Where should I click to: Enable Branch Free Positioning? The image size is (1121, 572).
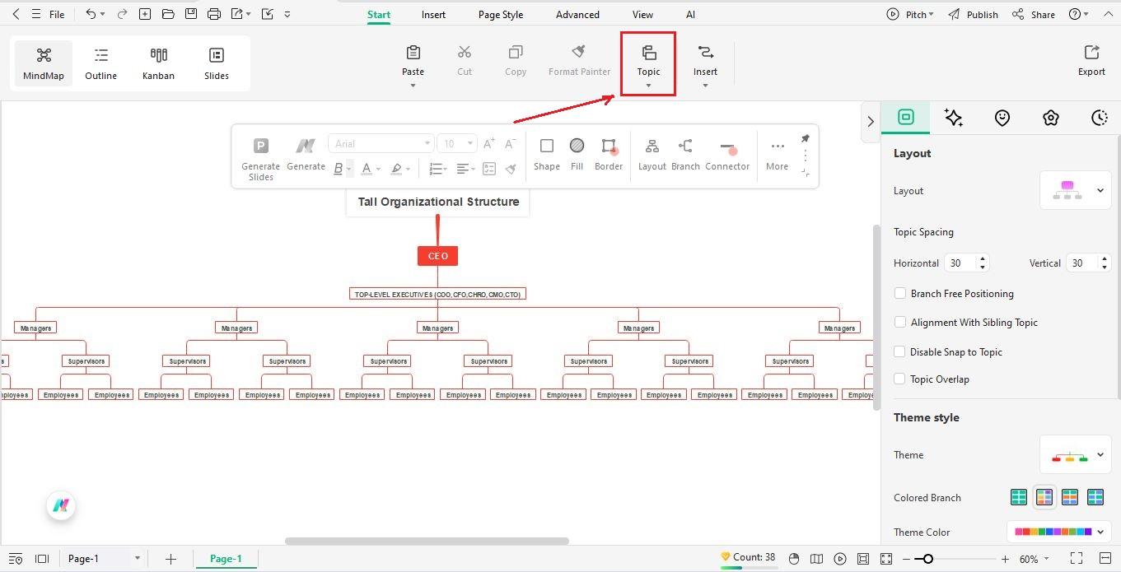pos(900,293)
